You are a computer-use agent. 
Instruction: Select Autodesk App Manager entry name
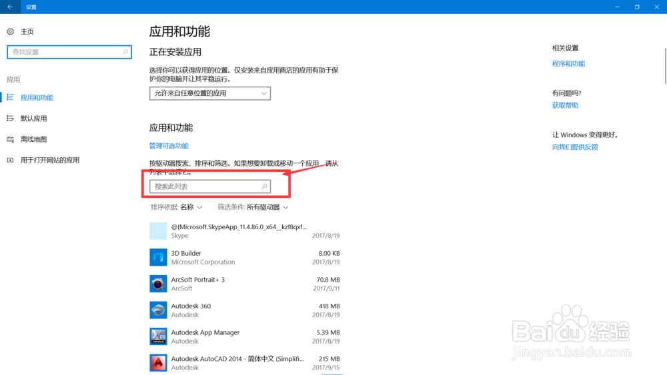pyautogui.click(x=205, y=332)
